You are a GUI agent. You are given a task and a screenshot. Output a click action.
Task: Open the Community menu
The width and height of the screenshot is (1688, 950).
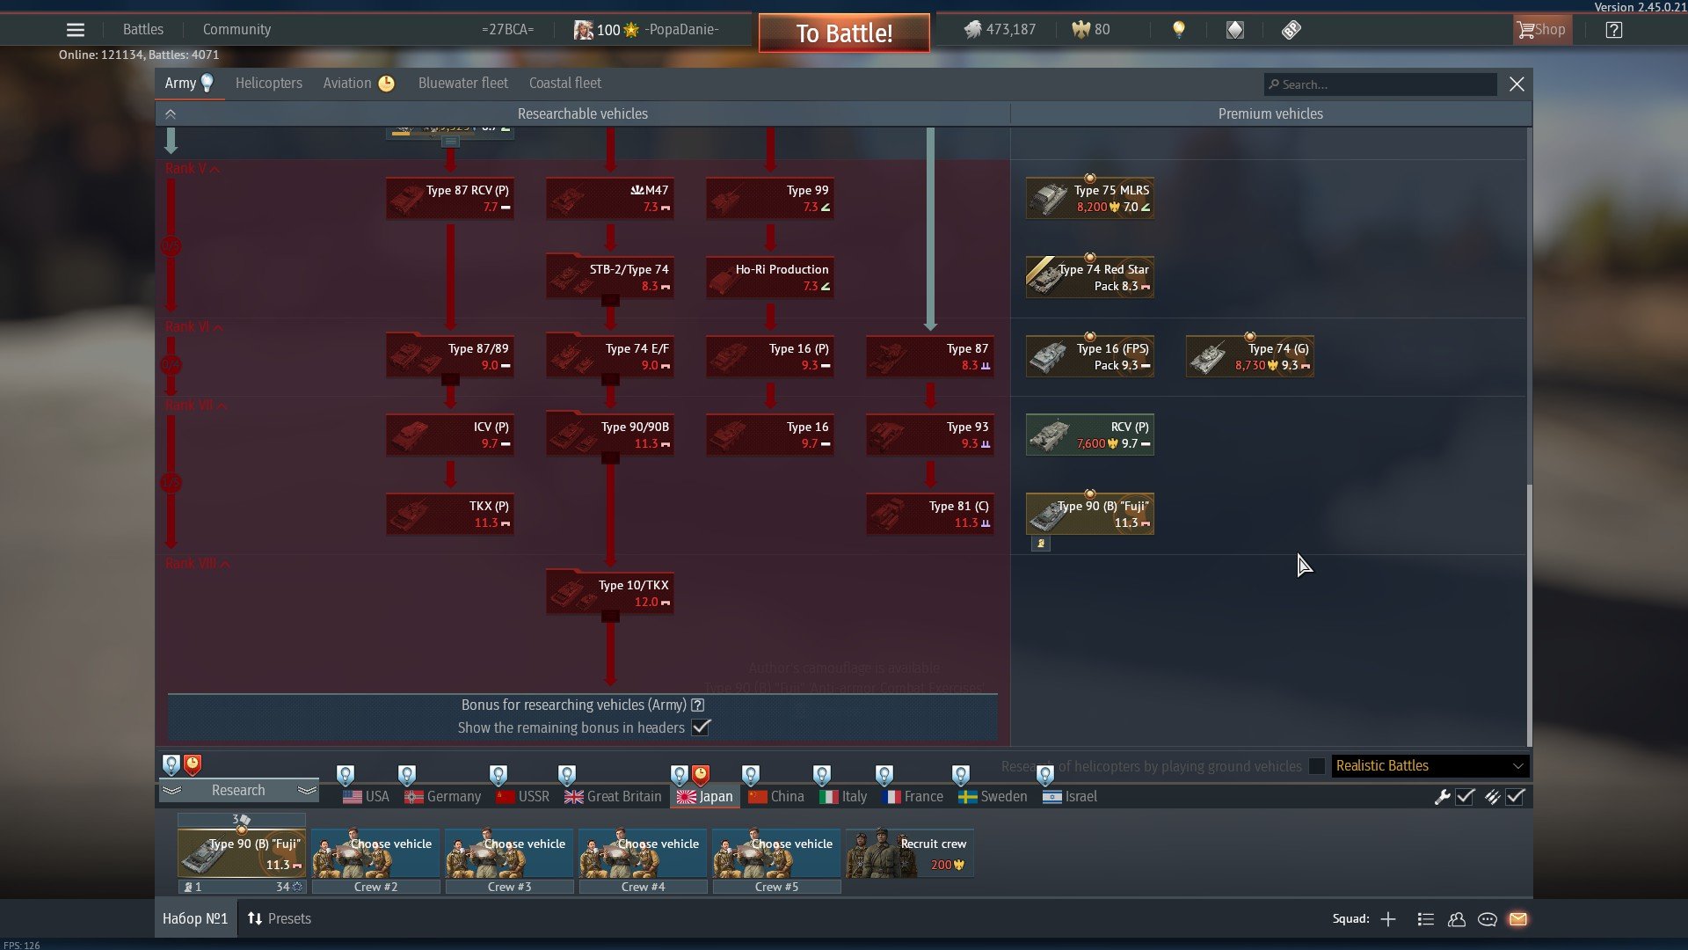pos(236,30)
